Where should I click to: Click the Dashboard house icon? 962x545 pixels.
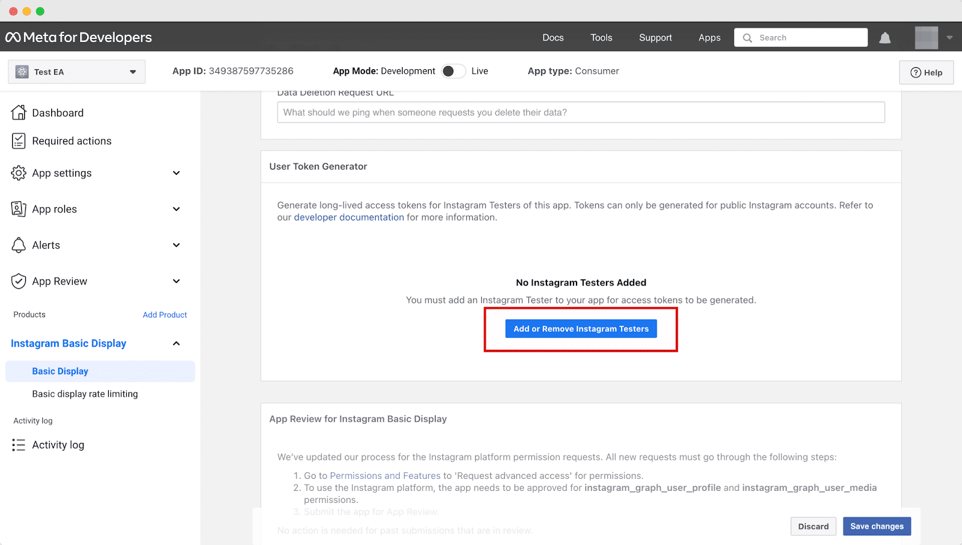pyautogui.click(x=19, y=112)
